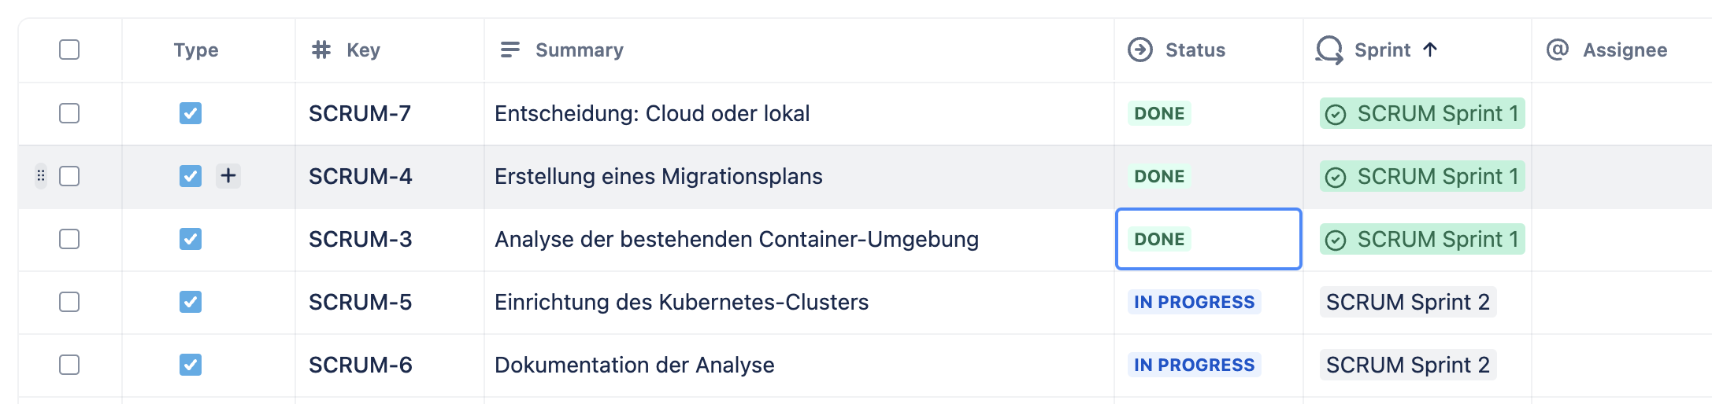Open the IN PROGRESS status dropdown for SCRUM-5
The image size is (1712, 404).
(x=1194, y=302)
